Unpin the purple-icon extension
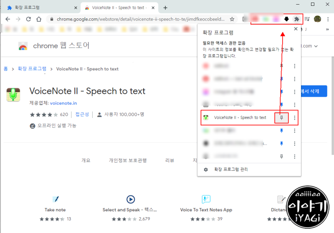This screenshot has height=233, width=334. (x=281, y=92)
